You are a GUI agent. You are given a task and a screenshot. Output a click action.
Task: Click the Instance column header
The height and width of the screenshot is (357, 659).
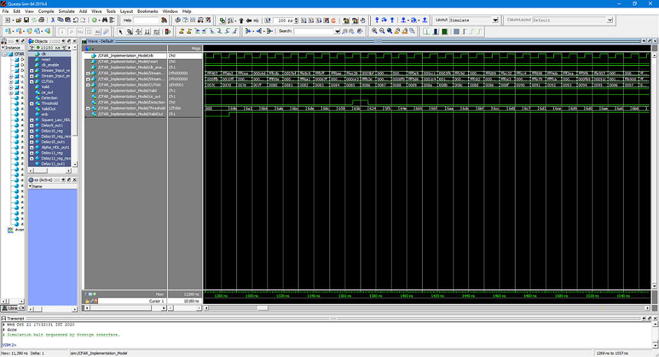pos(13,48)
